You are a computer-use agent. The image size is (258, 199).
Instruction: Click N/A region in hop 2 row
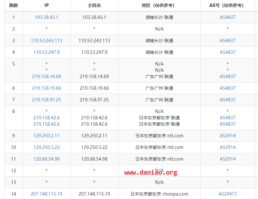coord(159,29)
